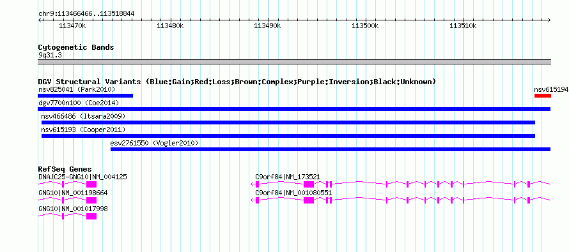The width and height of the screenshot is (569, 252).
Task: Click the largest exon of C9orf84 NM_001080551
Action: click(x=309, y=200)
